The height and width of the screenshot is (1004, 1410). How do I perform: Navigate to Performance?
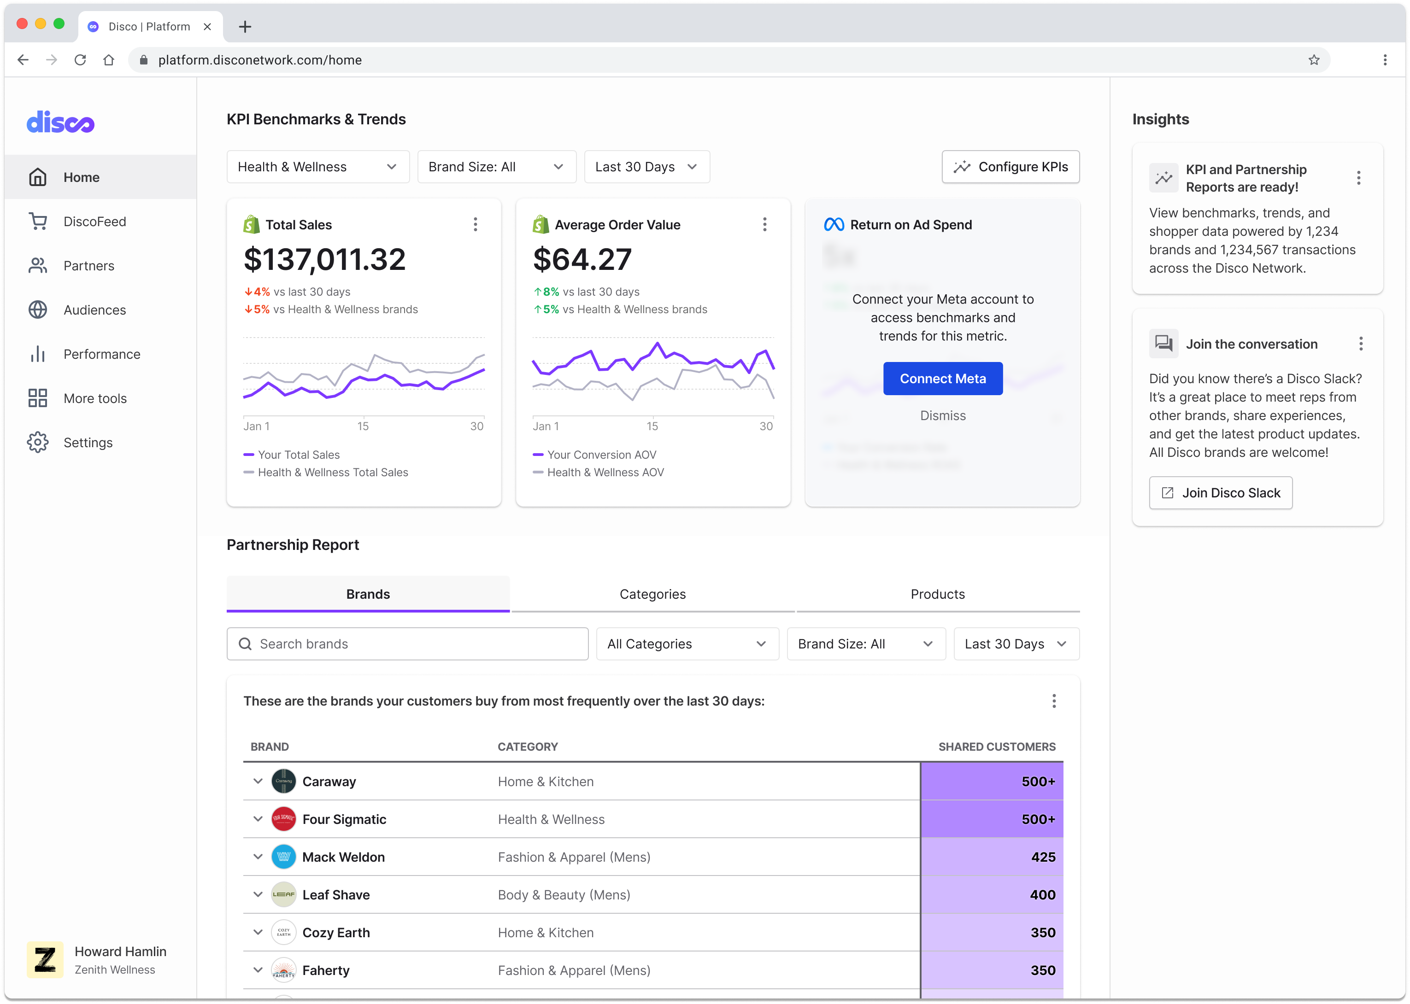pos(100,354)
